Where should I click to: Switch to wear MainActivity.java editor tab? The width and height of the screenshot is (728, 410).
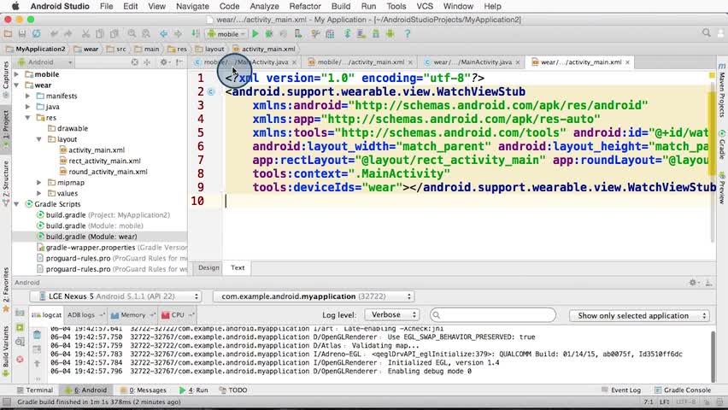coord(473,61)
